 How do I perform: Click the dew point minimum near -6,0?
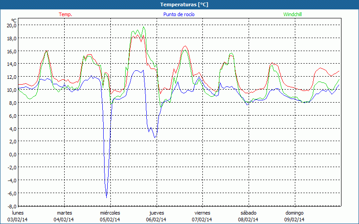tap(106, 196)
